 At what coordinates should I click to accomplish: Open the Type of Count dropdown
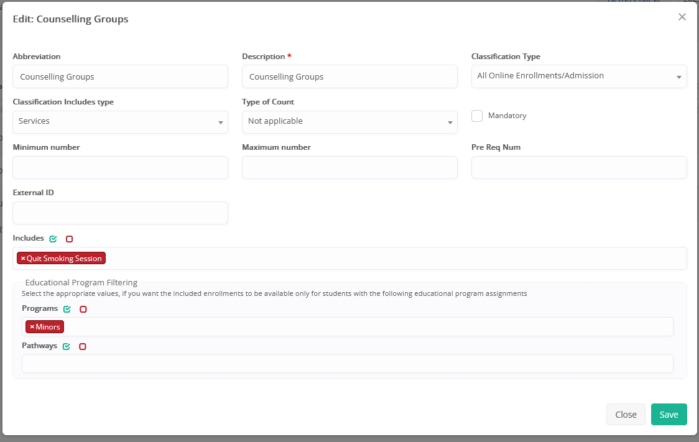[349, 122]
